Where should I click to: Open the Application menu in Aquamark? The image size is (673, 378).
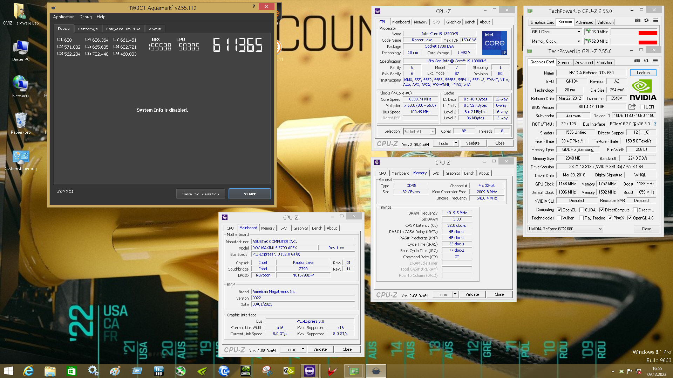pos(64,17)
